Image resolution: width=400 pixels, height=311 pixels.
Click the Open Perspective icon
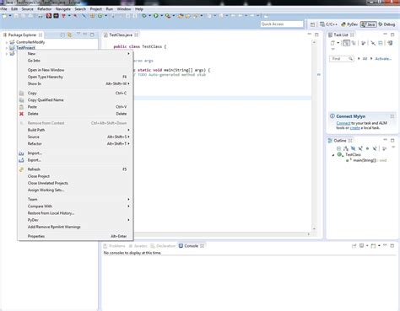[313, 24]
